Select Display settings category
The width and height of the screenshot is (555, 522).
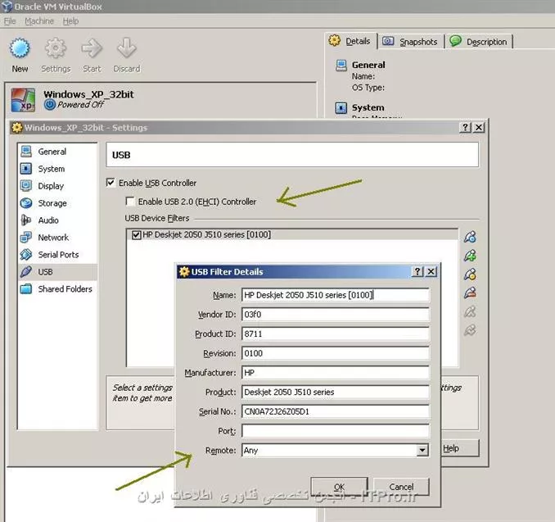click(57, 186)
